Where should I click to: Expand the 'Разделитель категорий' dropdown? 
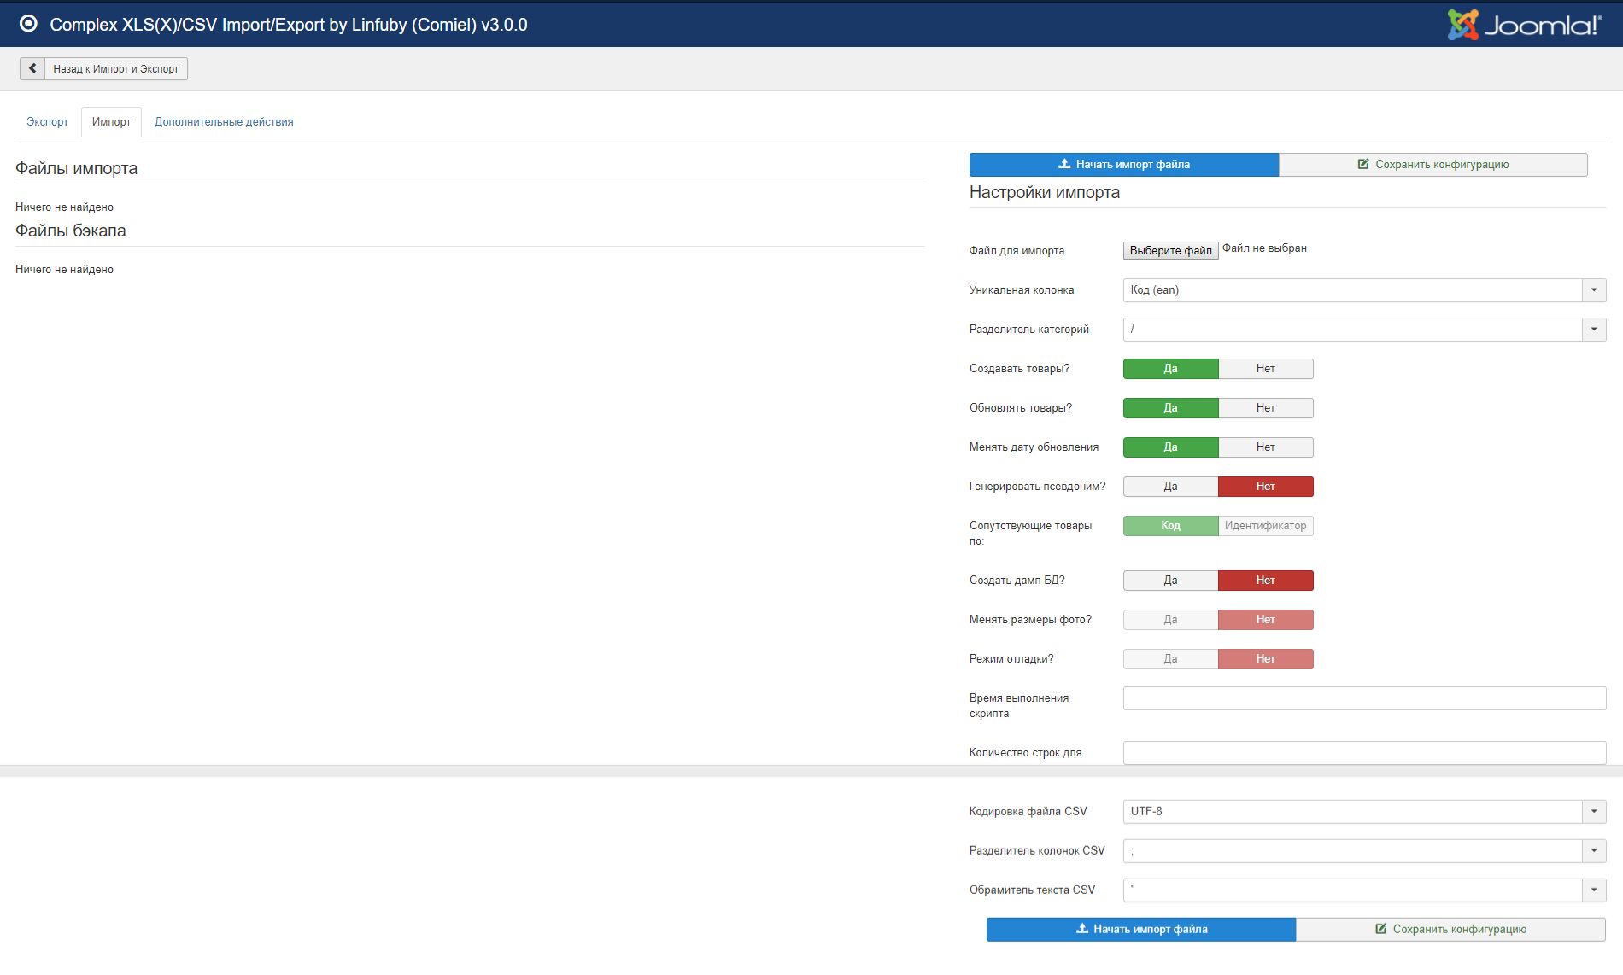click(1364, 330)
